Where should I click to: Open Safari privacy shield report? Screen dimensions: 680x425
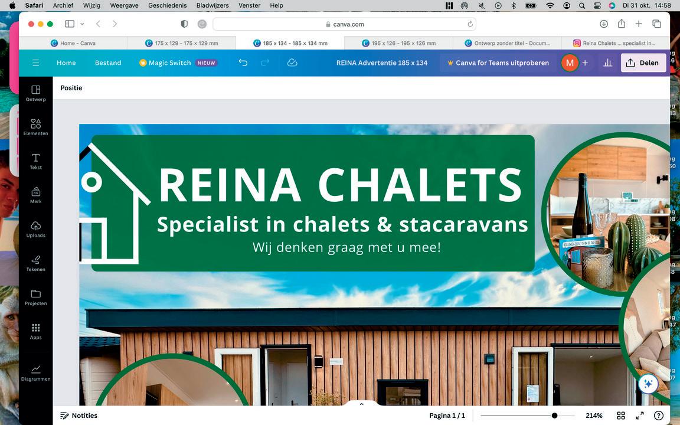pyautogui.click(x=184, y=24)
